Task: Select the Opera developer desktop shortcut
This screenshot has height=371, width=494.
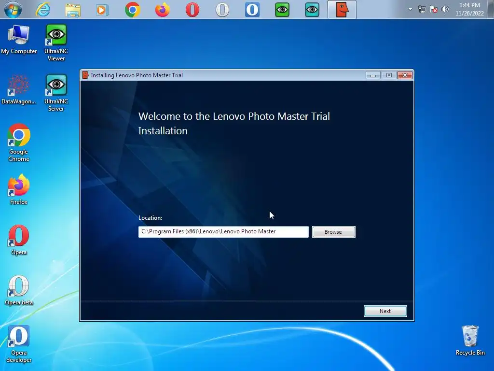Action: pos(19,344)
